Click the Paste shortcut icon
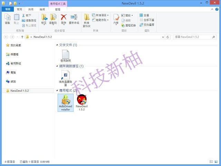 23,25
